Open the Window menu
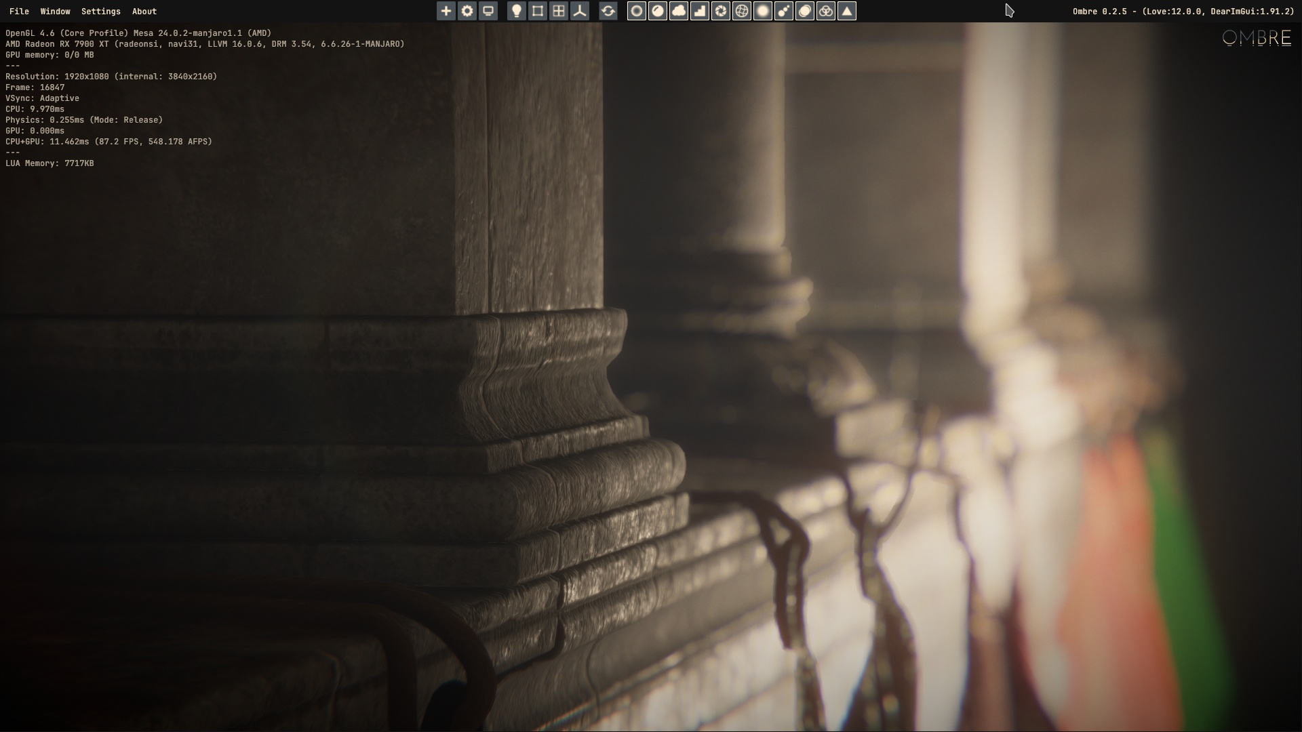 [x=55, y=12]
